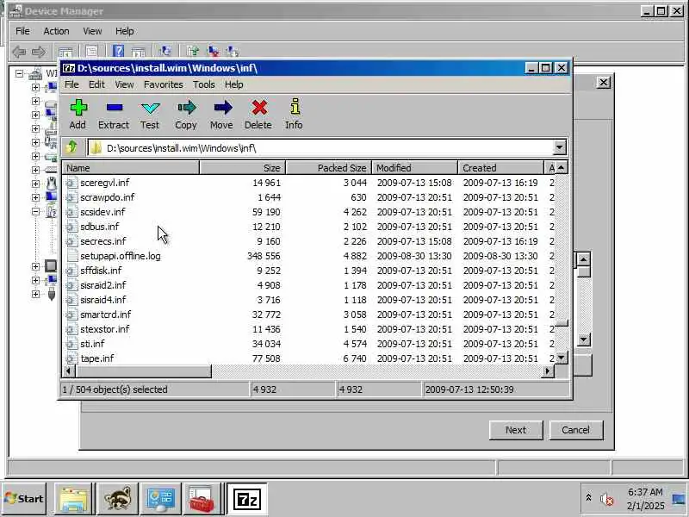The width and height of the screenshot is (689, 517).
Task: Sort by the Created column header
Action: tap(501, 168)
